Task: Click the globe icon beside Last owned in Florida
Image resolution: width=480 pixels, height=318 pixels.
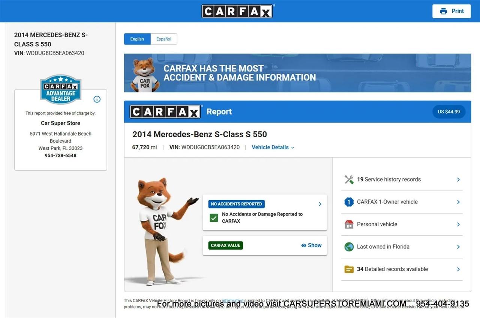Action: pyautogui.click(x=349, y=247)
